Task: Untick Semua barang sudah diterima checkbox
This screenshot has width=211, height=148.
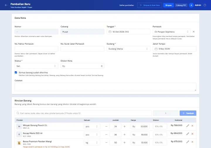Action: coord(16,72)
